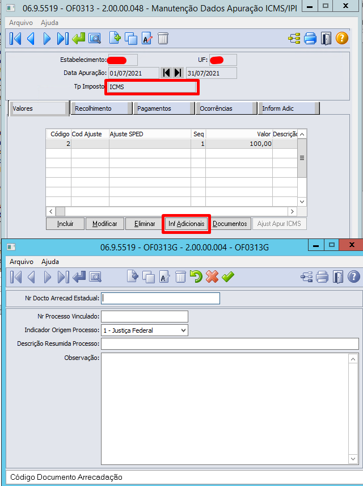Screen dimensions: 363x486
Task: Click the Modificar button
Action: 105,224
